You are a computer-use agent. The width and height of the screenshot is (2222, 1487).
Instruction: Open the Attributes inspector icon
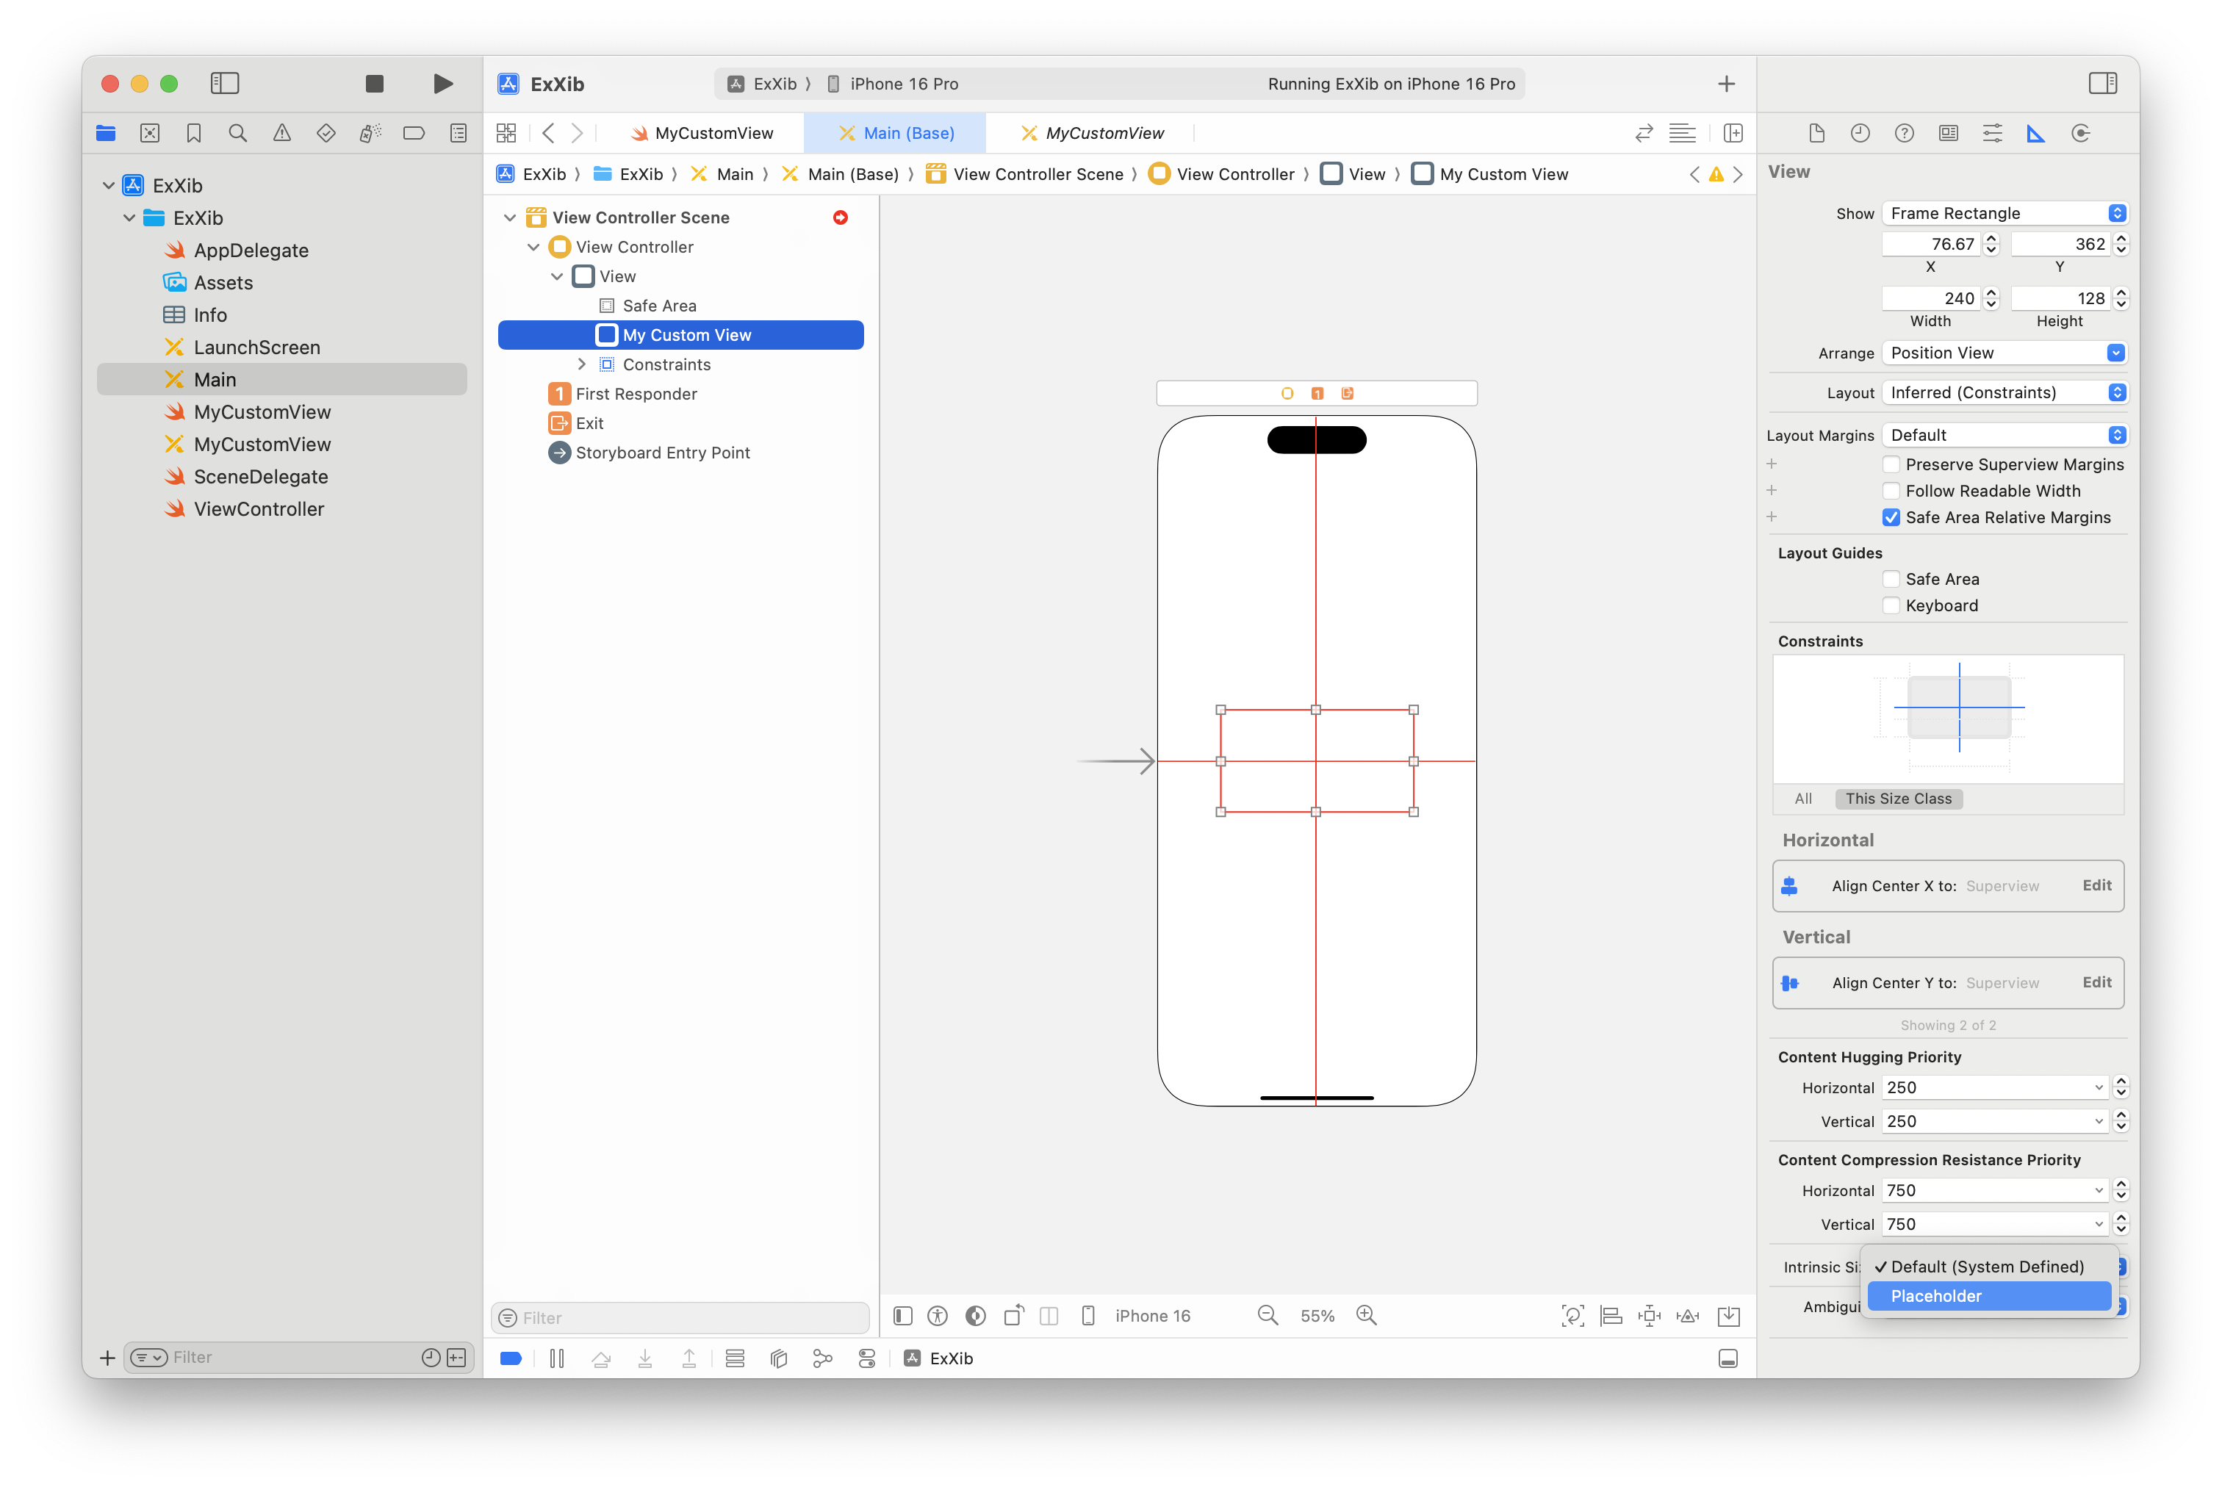(1993, 134)
